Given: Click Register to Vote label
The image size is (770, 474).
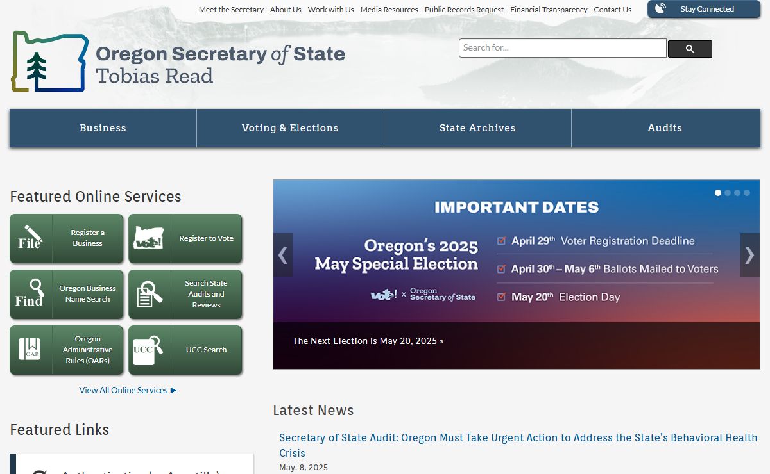Looking at the screenshot, I should point(206,238).
